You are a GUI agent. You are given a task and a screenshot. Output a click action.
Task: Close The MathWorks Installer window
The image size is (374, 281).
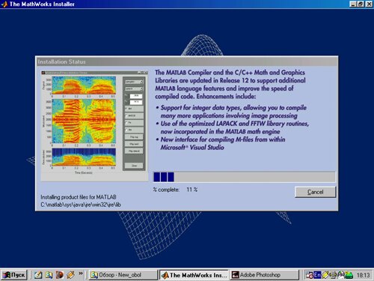click(369, 4)
